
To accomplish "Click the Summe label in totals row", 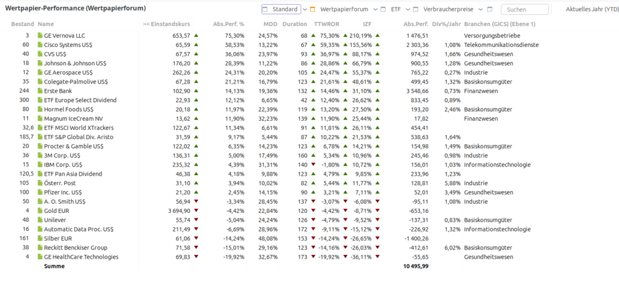I will coord(54,266).
